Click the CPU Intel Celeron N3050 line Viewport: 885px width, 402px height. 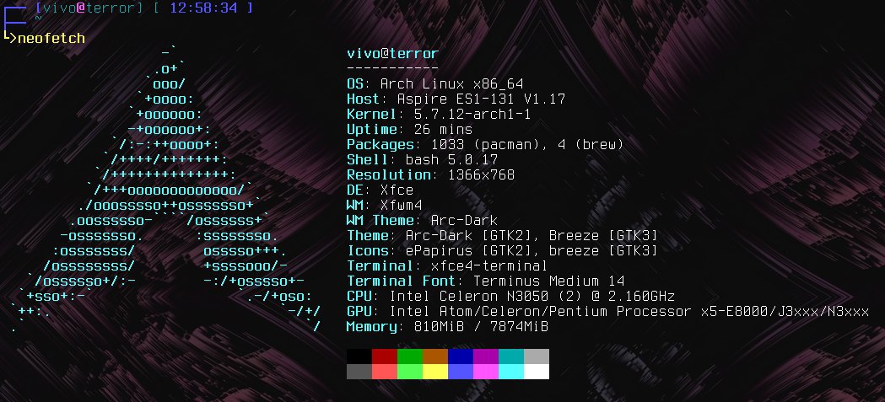pos(510,296)
